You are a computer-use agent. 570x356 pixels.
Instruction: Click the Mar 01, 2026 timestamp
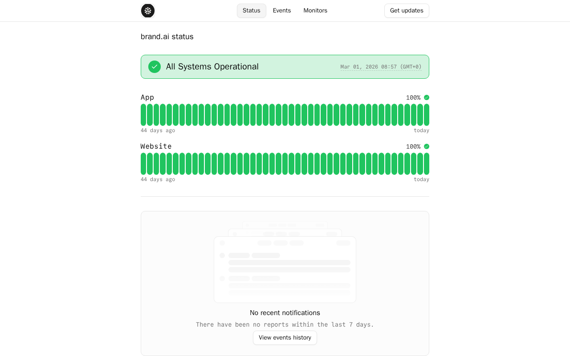click(x=381, y=67)
